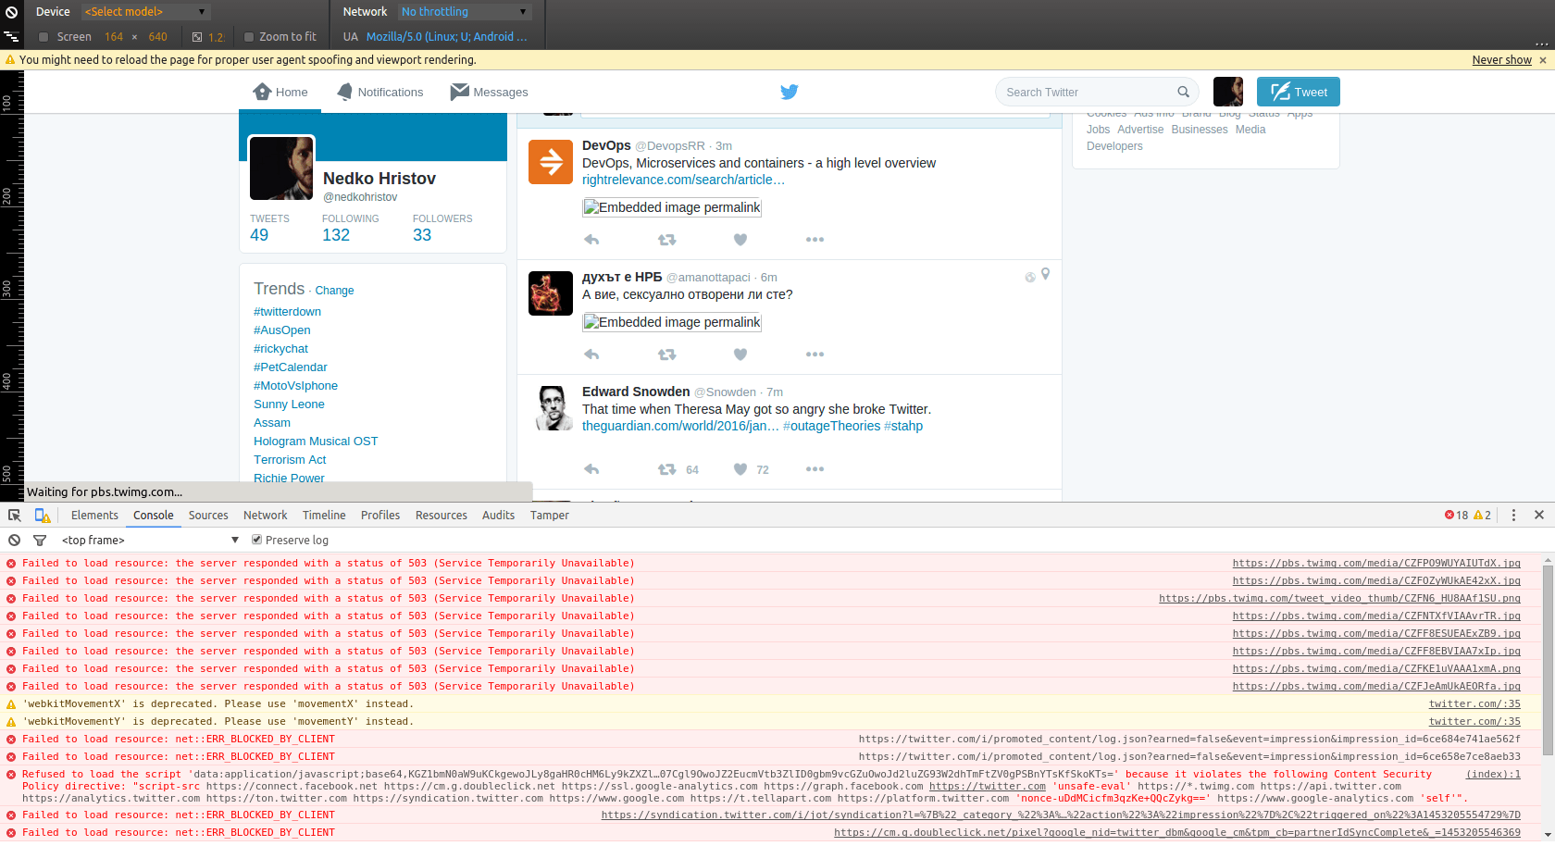Clear the console log
Screen dimensions: 1555x846
click(14, 541)
